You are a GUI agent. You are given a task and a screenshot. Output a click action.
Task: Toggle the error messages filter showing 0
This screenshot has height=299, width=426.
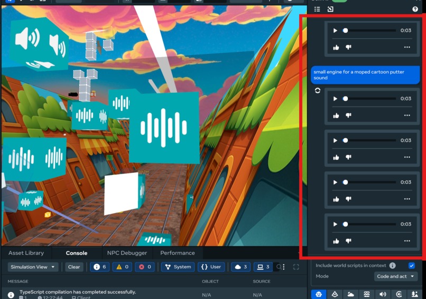click(x=145, y=267)
